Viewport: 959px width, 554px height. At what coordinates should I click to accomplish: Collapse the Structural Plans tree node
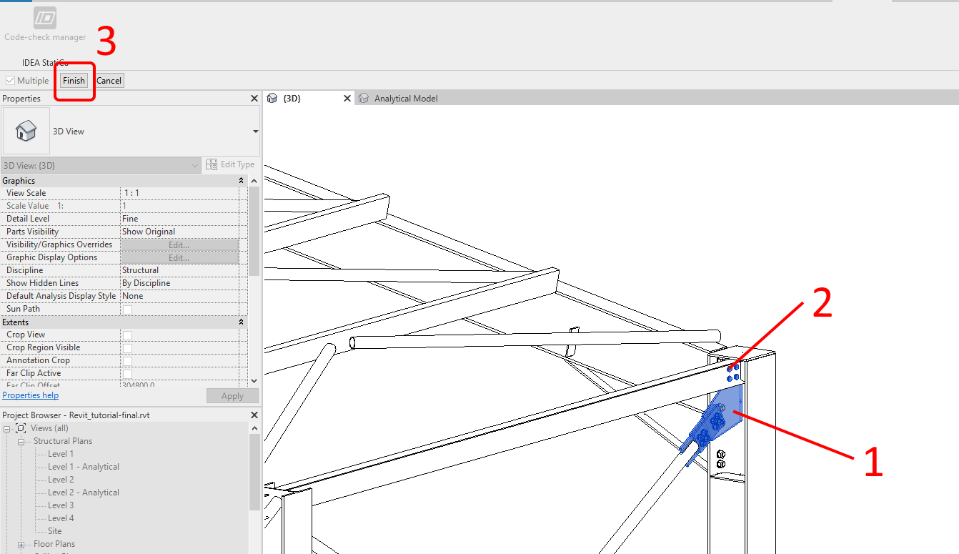tap(21, 441)
